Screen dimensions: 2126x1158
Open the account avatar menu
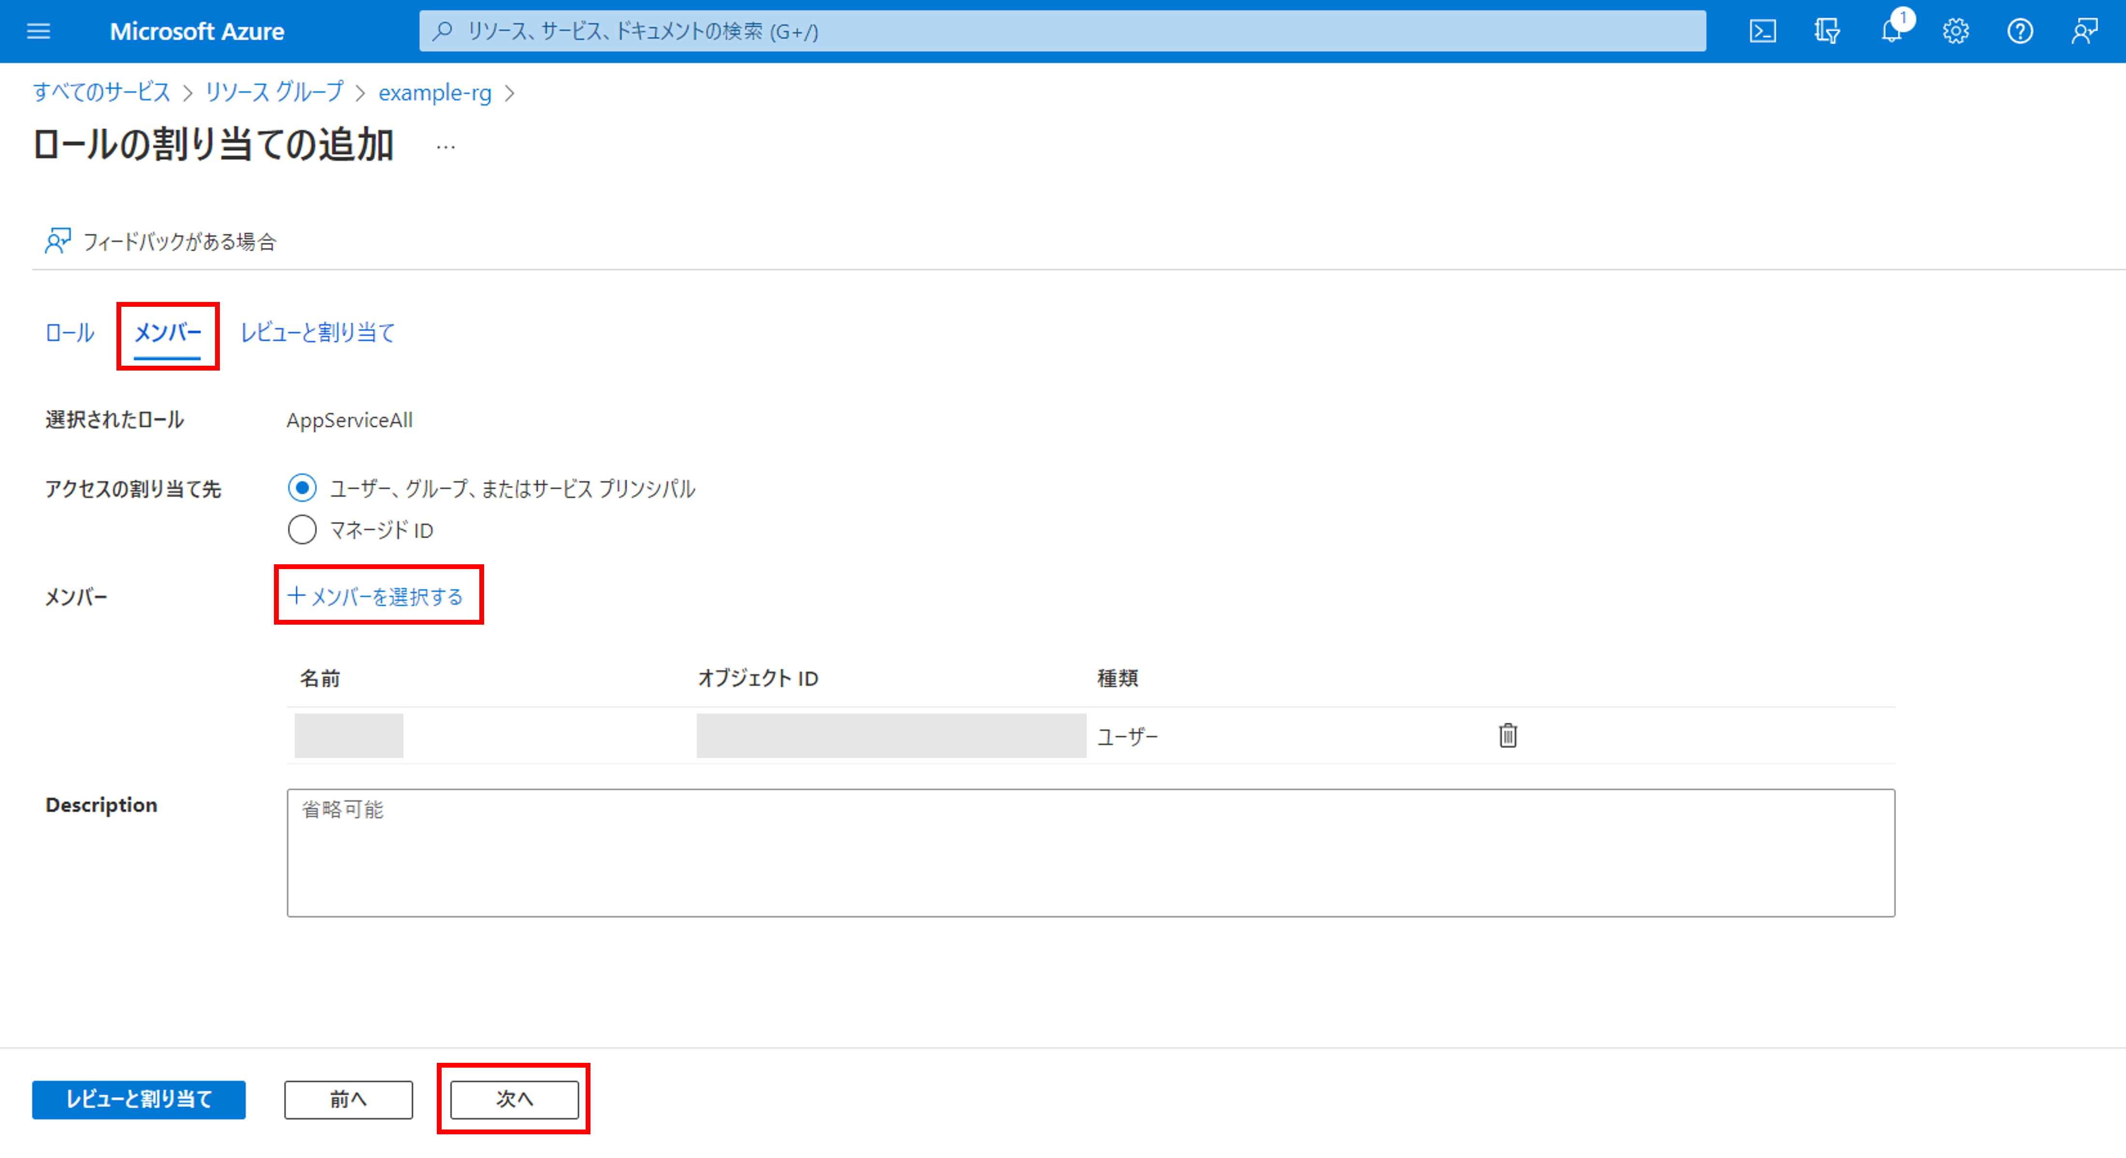click(2085, 31)
